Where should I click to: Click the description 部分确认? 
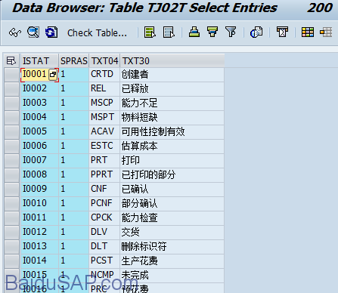[x=139, y=204]
